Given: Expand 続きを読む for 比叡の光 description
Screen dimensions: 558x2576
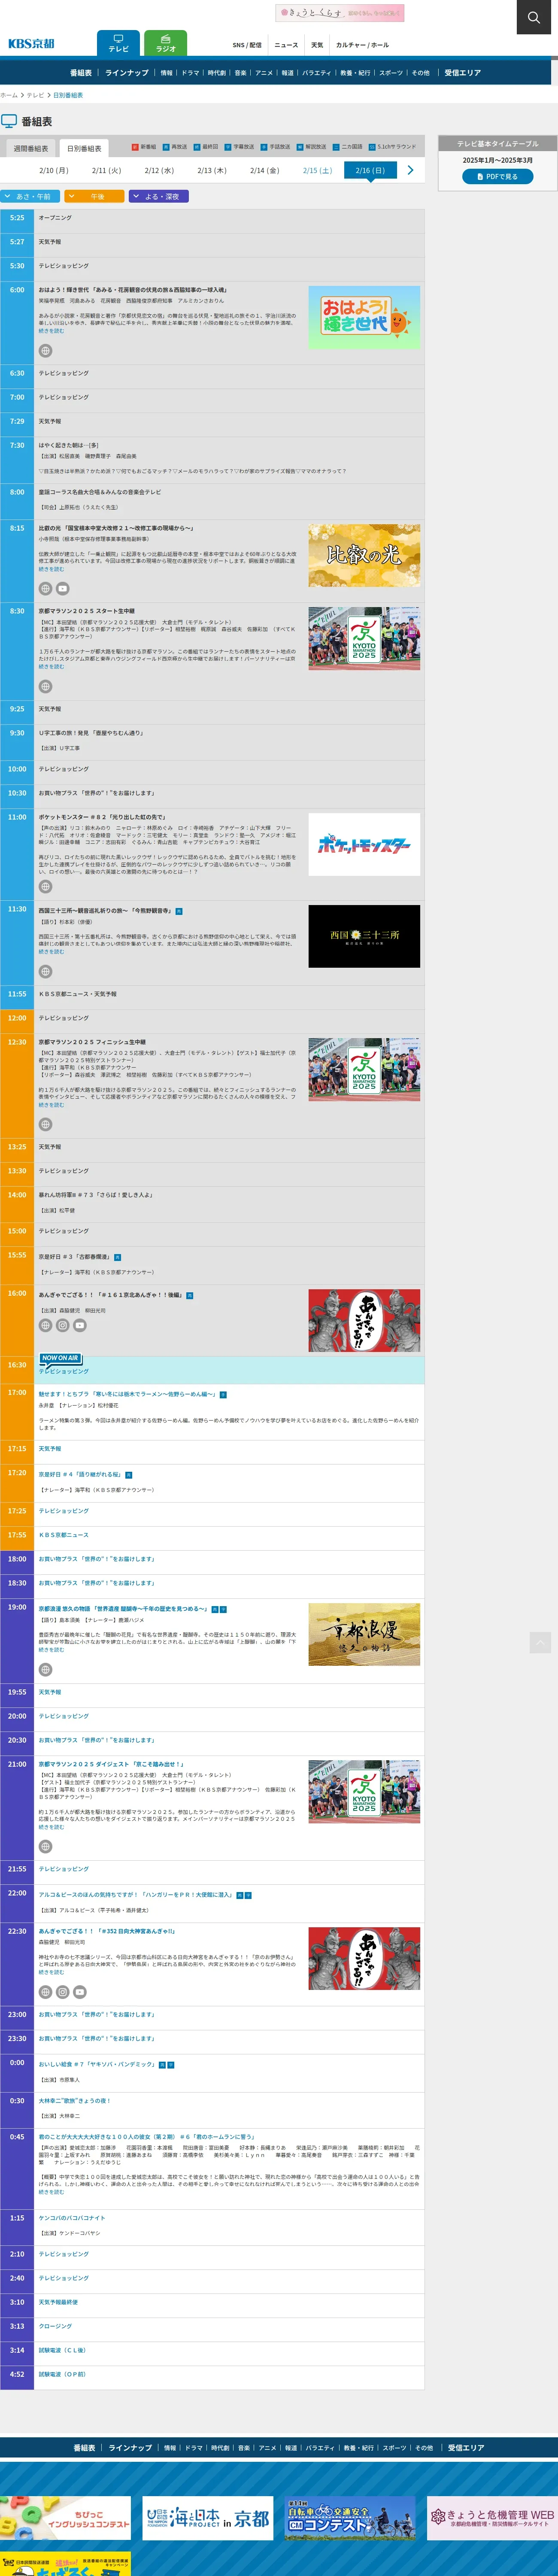Looking at the screenshot, I should [x=51, y=569].
